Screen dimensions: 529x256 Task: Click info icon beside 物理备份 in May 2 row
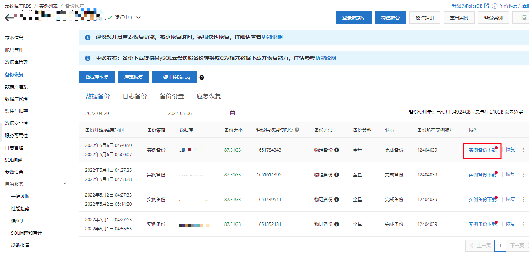tap(337, 200)
